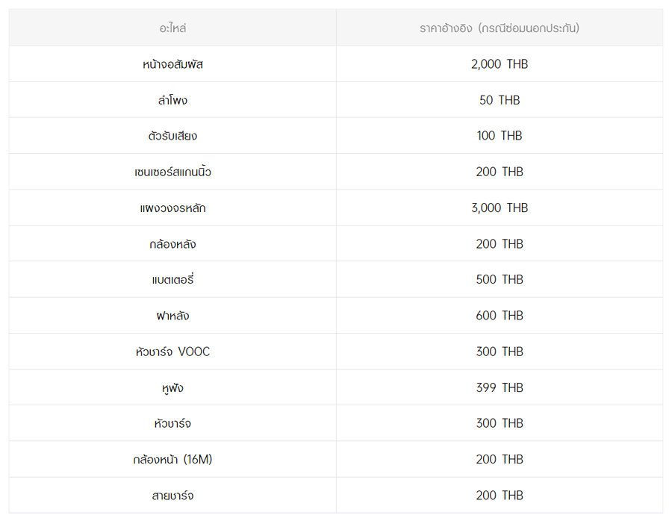Select the ลำโพง row label
Image resolution: width=672 pixels, height=521 pixels.
click(x=172, y=100)
